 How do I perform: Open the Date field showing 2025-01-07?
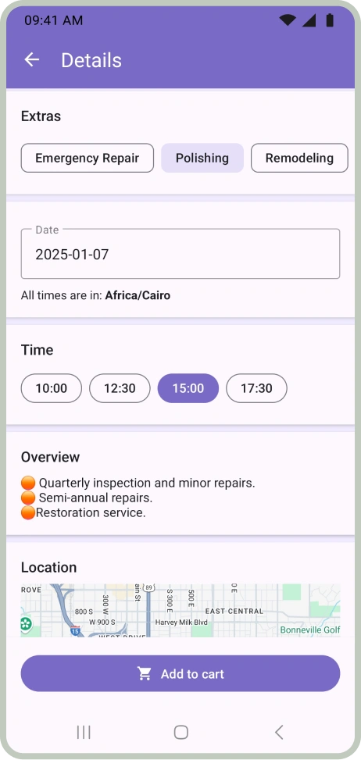(x=180, y=254)
